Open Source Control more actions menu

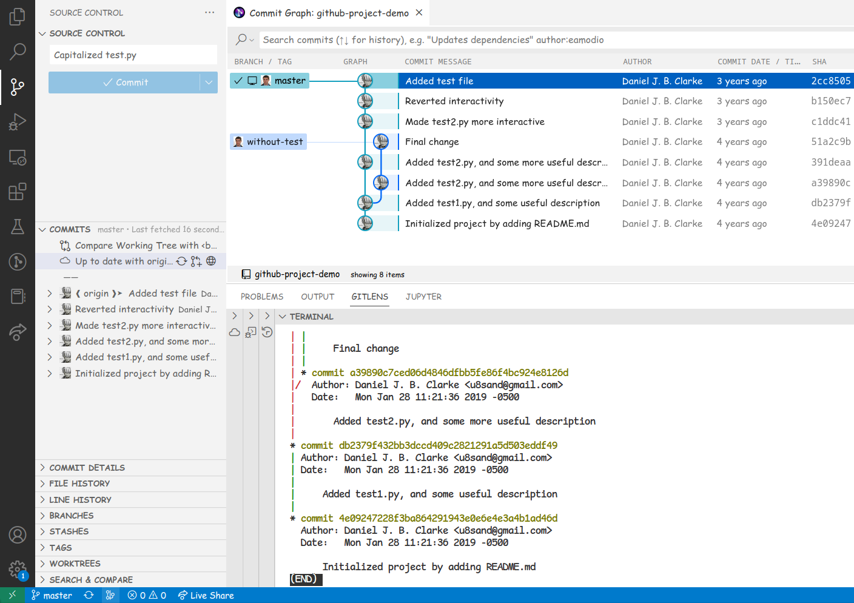[209, 13]
